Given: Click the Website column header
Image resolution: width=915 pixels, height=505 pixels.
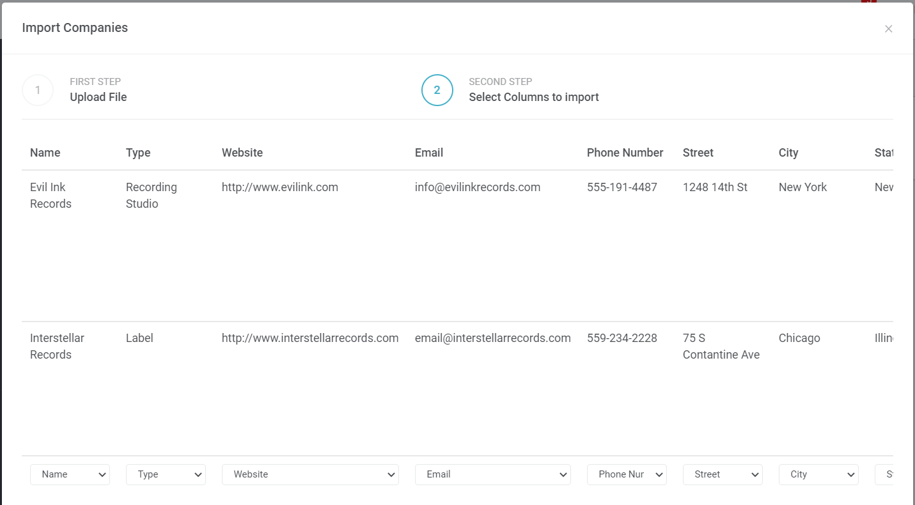Looking at the screenshot, I should tap(242, 153).
